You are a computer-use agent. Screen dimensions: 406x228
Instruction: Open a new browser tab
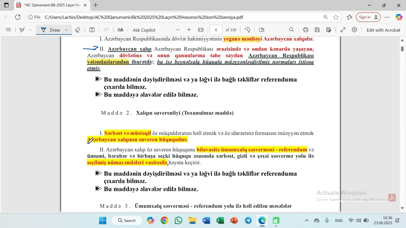pos(95,5)
